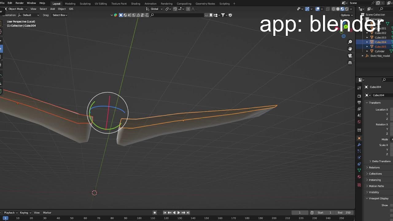This screenshot has width=393, height=221.
Task: Open the Render menu
Action: point(19,3)
